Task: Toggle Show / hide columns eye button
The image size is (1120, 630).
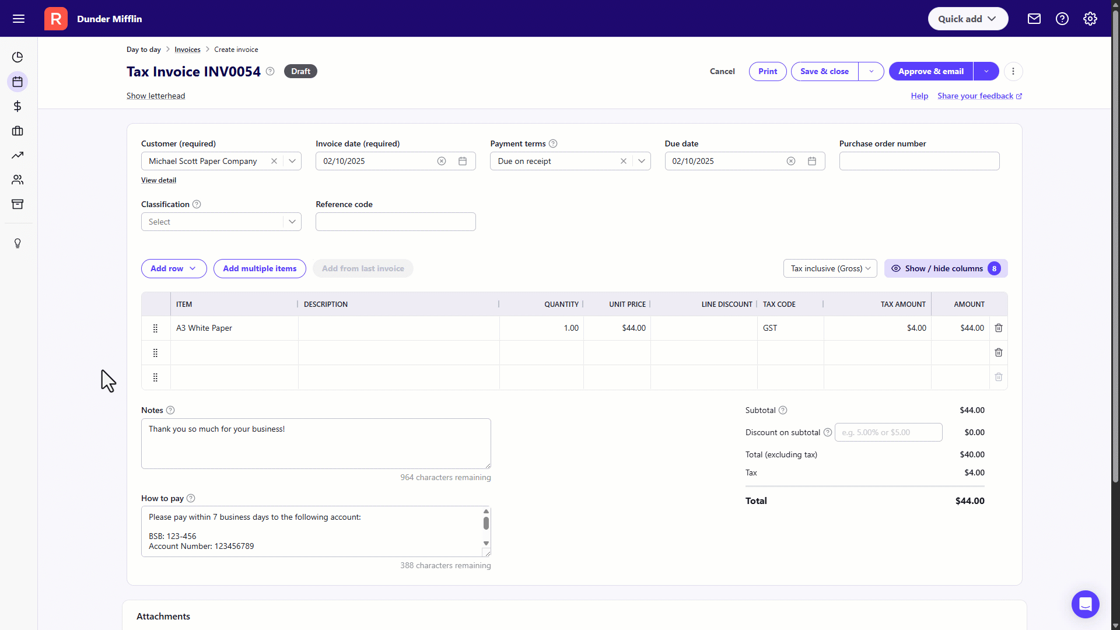Action: [946, 268]
